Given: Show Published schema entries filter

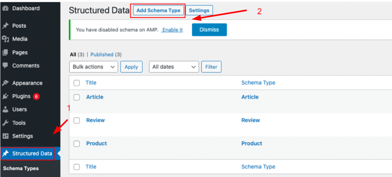Looking at the screenshot, I should [102, 54].
